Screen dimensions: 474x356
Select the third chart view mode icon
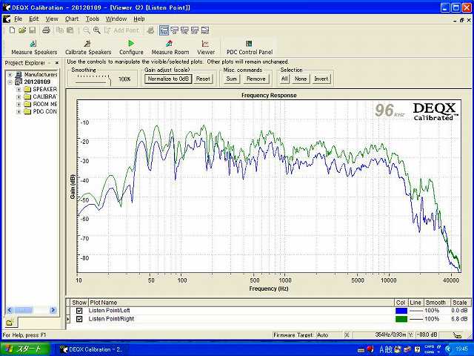click(x=184, y=30)
